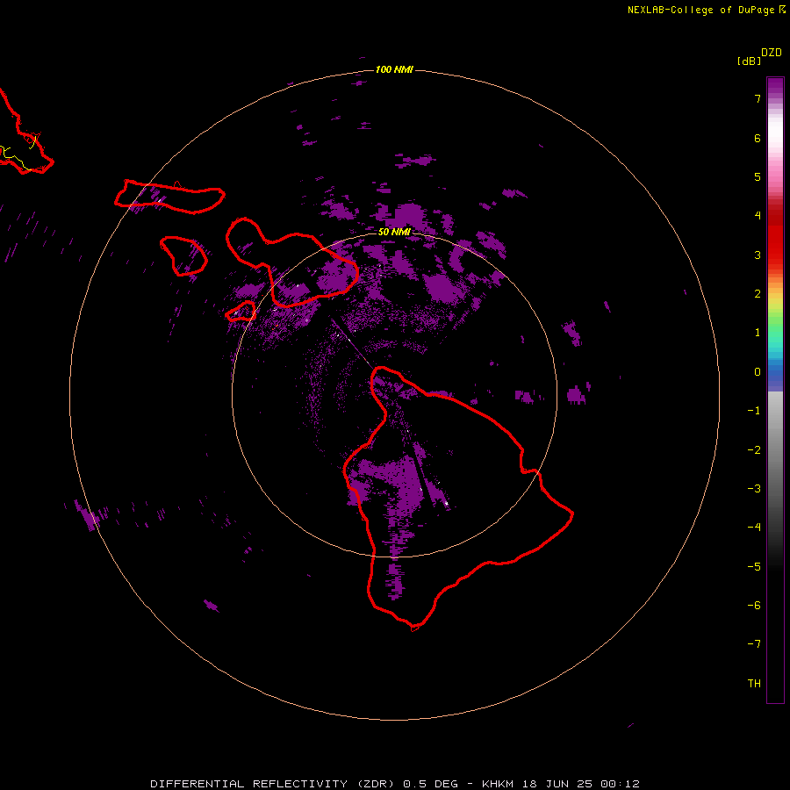Click the 4 value on color scale

(x=758, y=216)
